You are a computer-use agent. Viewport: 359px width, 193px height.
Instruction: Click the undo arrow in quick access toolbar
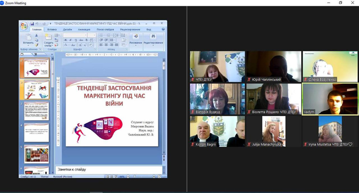click(x=37, y=24)
